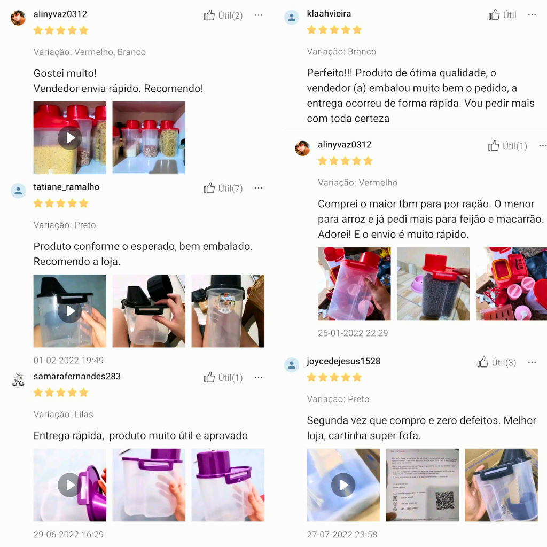This screenshot has width=547, height=547.
Task: Play tatiane_ramalho's black lid container video
Action: click(70, 311)
